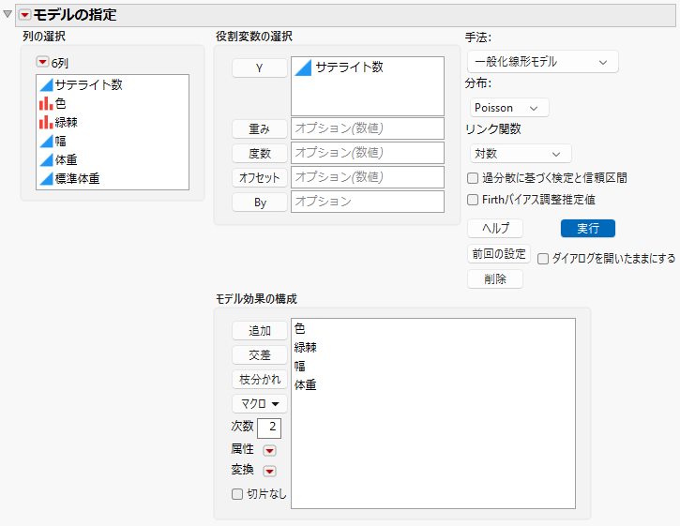Open the 手法 dropdown showing 一般化線形モデル

[542, 62]
